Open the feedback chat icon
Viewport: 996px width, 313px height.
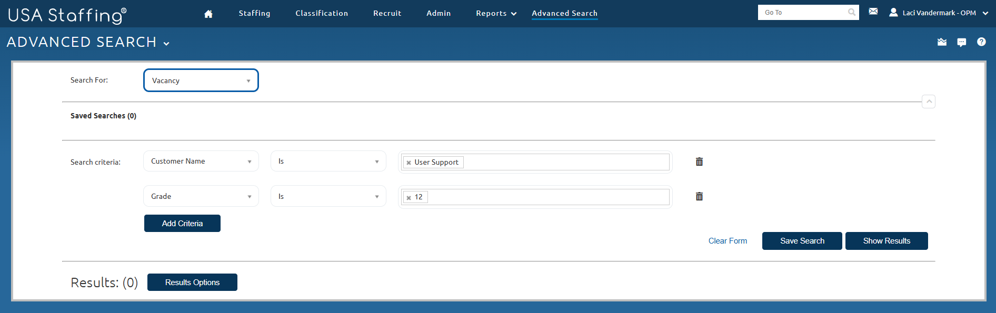(x=962, y=42)
